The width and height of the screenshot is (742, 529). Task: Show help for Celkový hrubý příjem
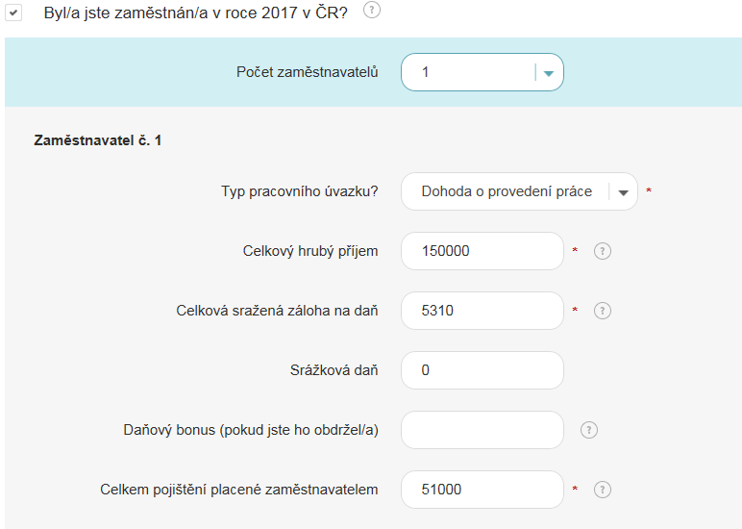(603, 252)
